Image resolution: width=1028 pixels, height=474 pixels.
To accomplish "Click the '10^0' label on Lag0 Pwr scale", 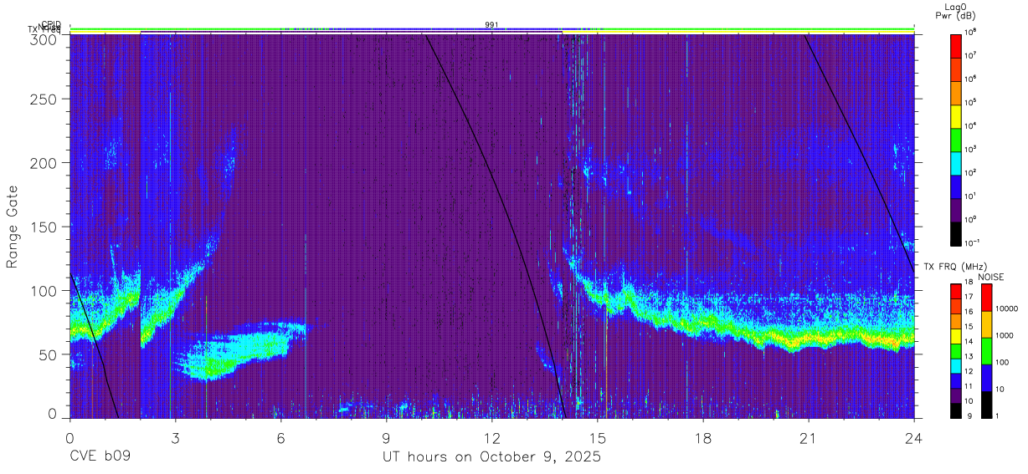I will click(x=972, y=219).
